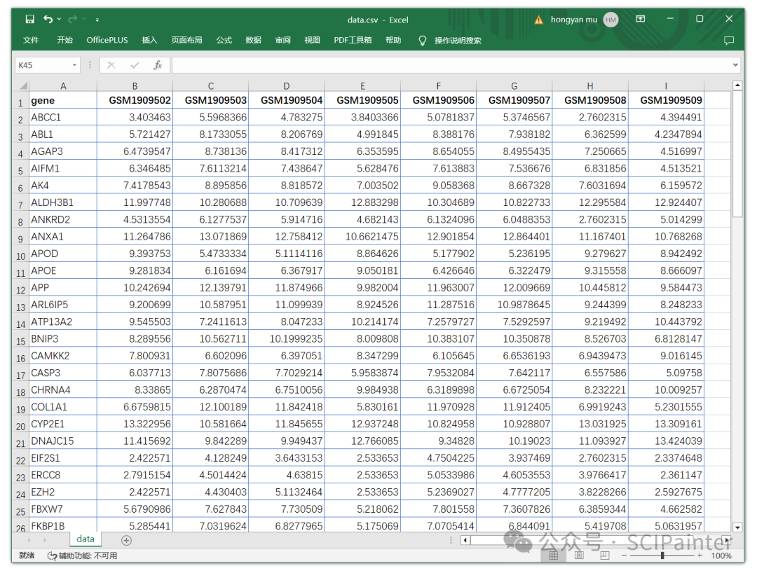Image resolution: width=757 pixels, height=573 pixels.
Task: Click cell with value 10.6621475
Action: pyautogui.click(x=362, y=237)
